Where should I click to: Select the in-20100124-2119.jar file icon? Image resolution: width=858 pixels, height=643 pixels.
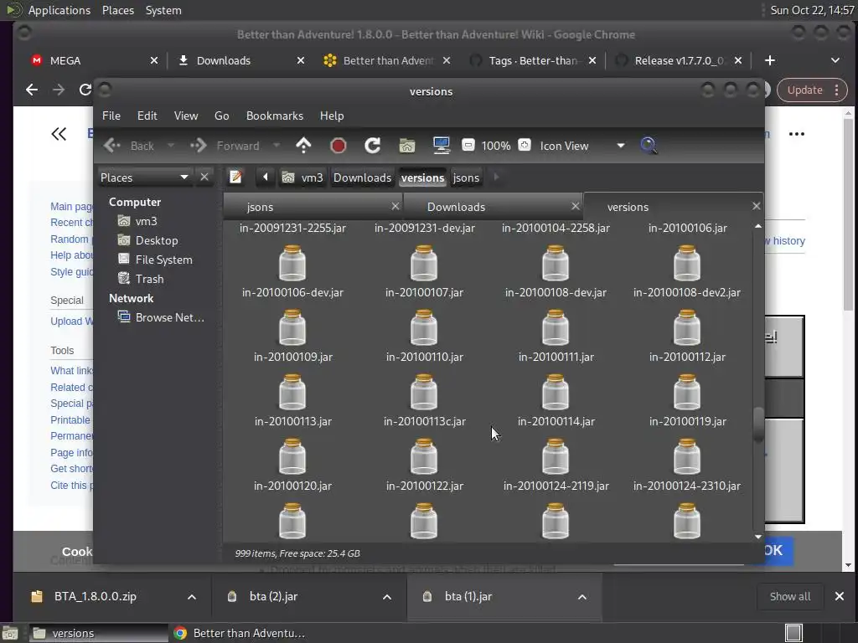(x=556, y=456)
